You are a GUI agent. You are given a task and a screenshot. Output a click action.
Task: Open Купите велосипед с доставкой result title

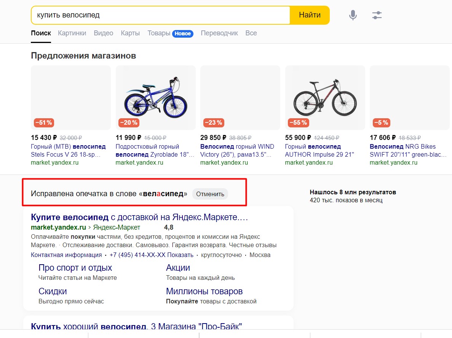pyautogui.click(x=139, y=217)
